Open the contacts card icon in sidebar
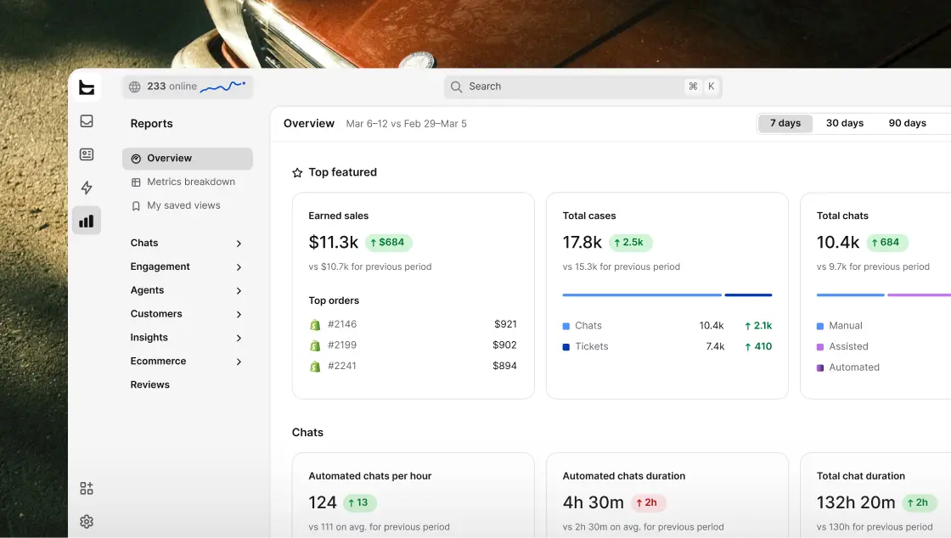 point(87,154)
